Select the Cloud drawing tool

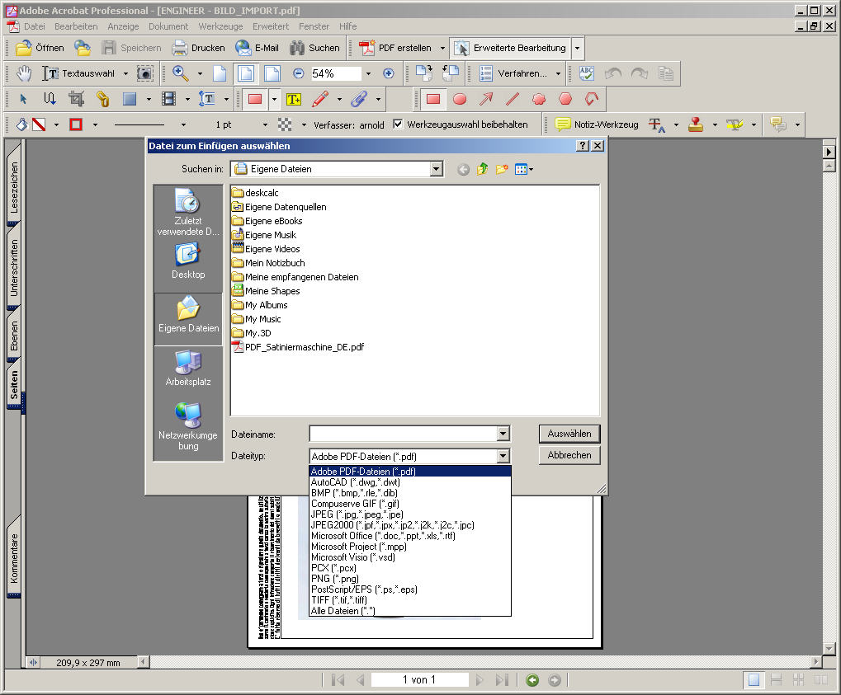[x=539, y=99]
